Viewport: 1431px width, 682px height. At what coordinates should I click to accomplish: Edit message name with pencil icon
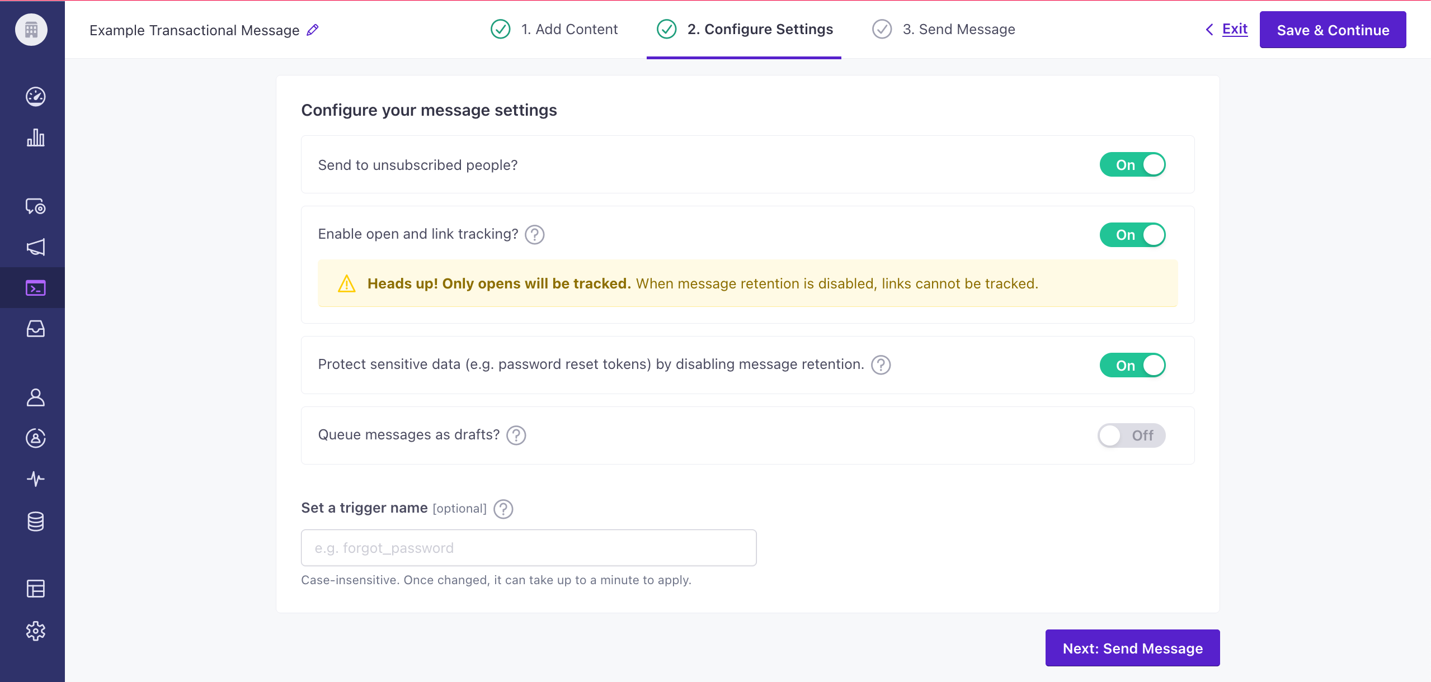313,30
